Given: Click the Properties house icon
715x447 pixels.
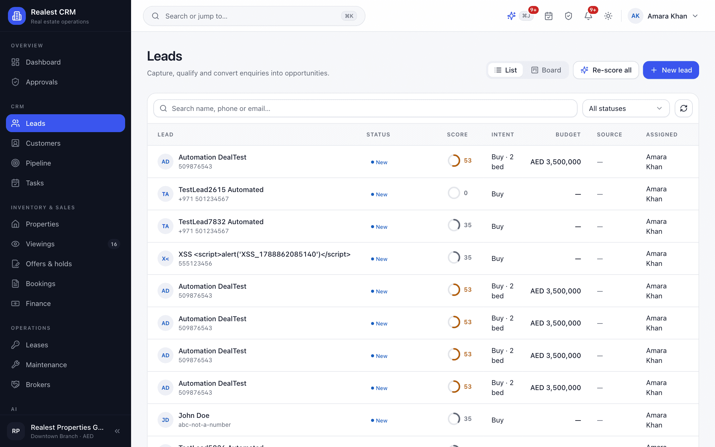Looking at the screenshot, I should [x=15, y=224].
